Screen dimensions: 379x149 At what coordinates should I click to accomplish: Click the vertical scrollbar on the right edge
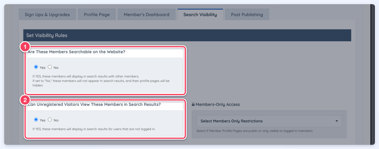point(372,74)
